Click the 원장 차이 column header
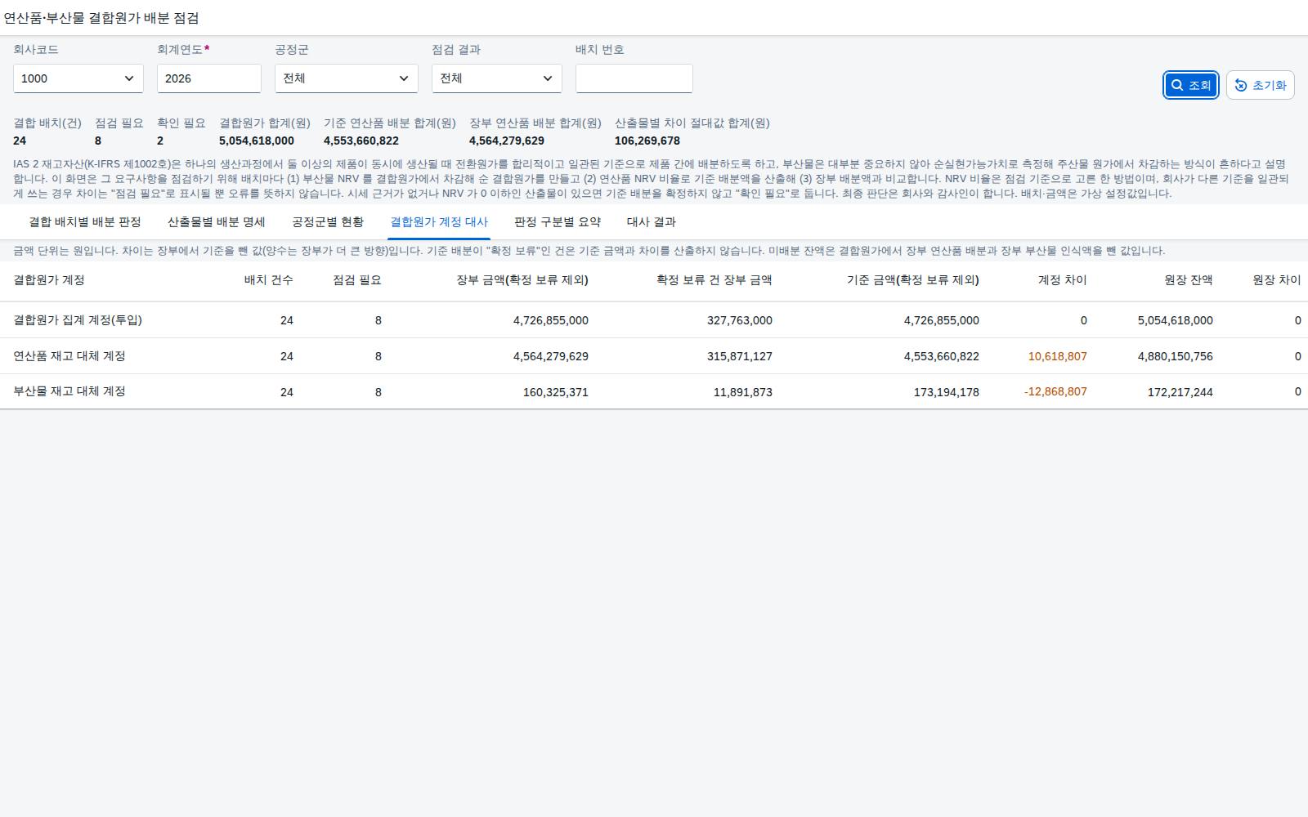The height and width of the screenshot is (817, 1308). 1277,280
